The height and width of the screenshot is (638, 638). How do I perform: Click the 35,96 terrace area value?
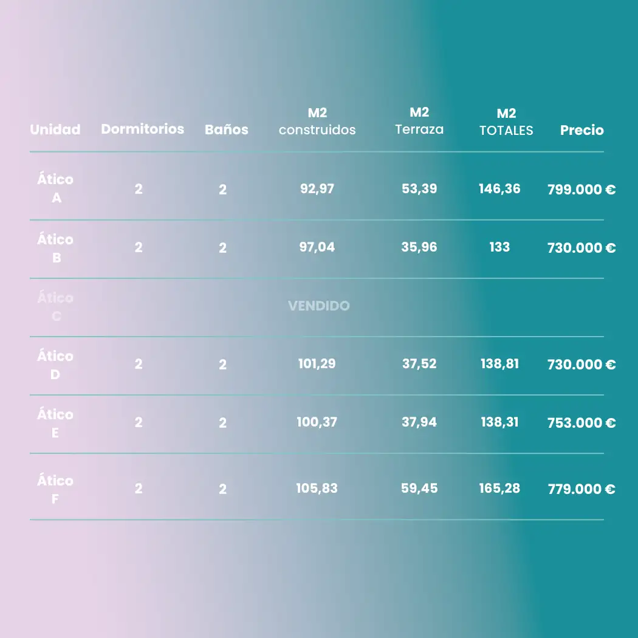[419, 247]
